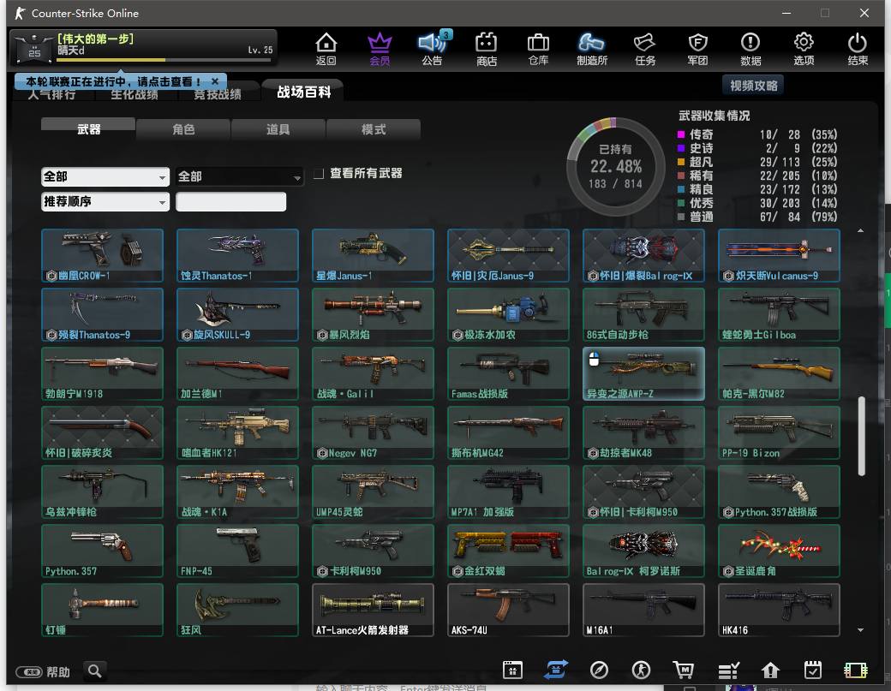Click the weapon list vertical scrollbar thumb
Image resolution: width=891 pixels, height=691 pixels.
[x=862, y=436]
